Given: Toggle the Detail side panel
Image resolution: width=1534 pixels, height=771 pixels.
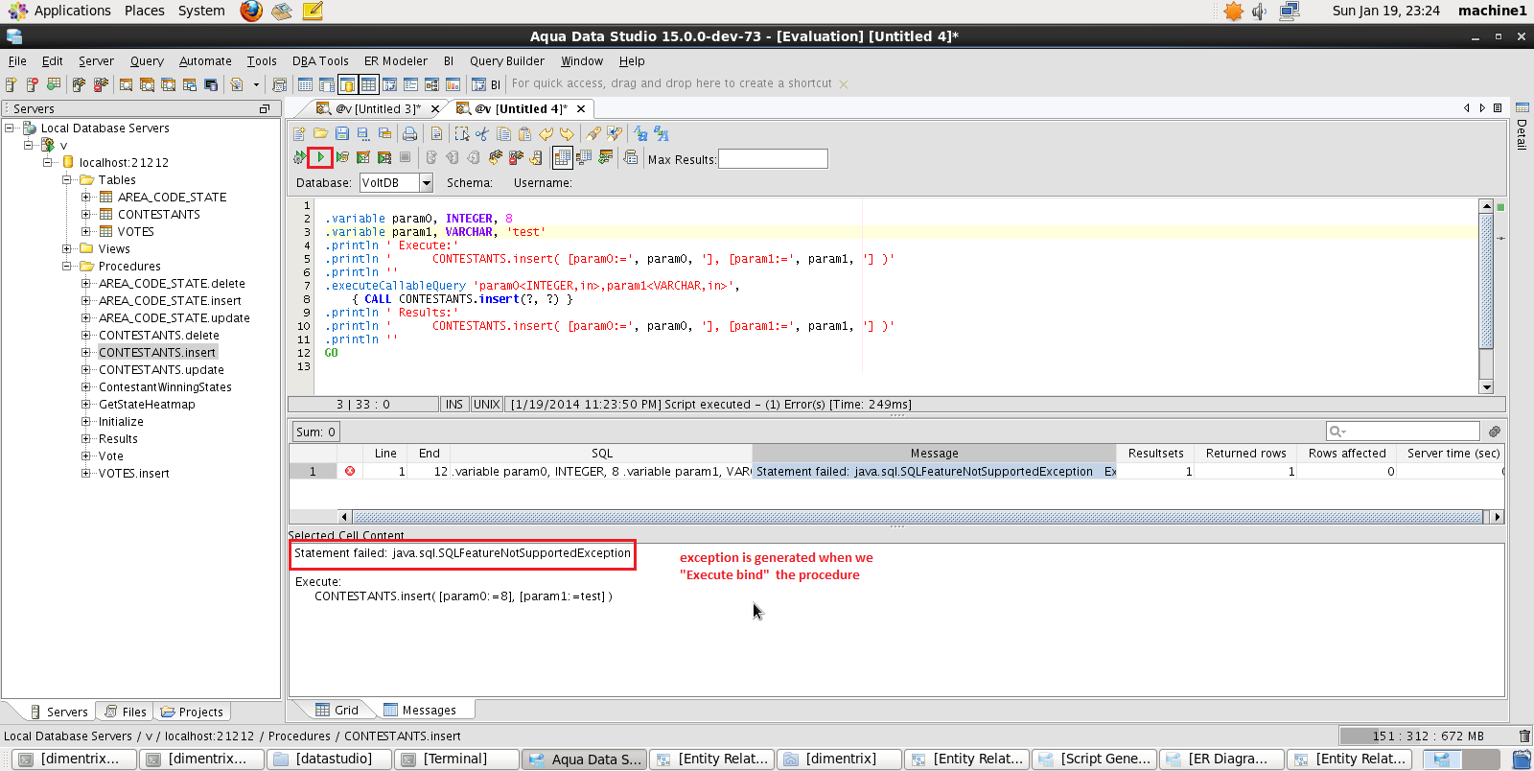Looking at the screenshot, I should [x=1522, y=128].
